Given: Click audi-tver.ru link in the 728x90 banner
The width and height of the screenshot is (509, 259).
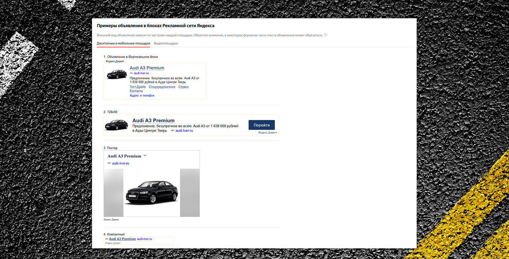Looking at the screenshot, I should click(x=184, y=130).
